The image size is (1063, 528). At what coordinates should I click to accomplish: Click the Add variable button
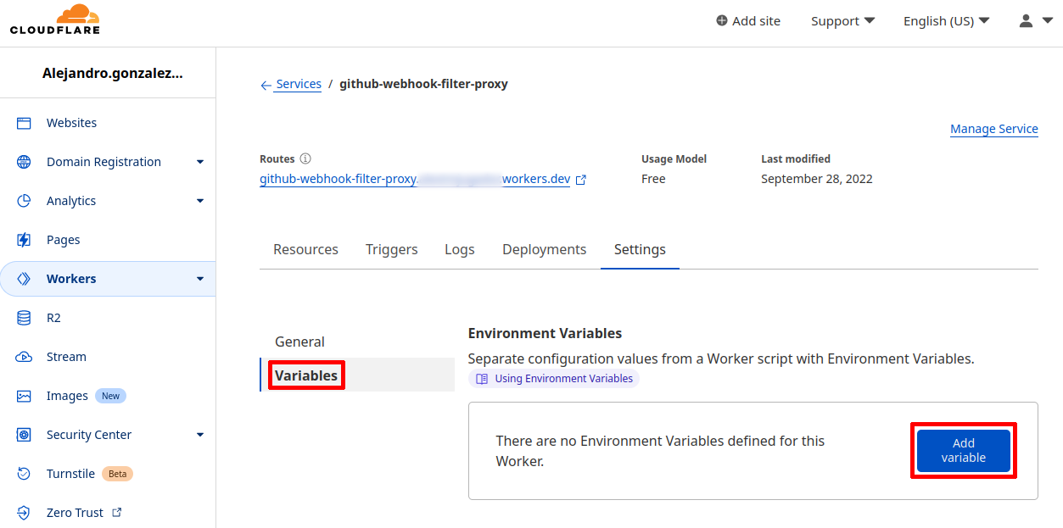point(963,450)
